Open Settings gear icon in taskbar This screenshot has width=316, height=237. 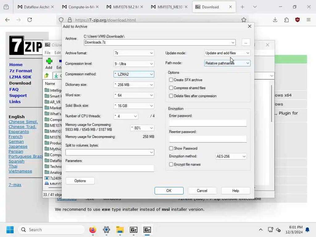[x=106, y=230]
